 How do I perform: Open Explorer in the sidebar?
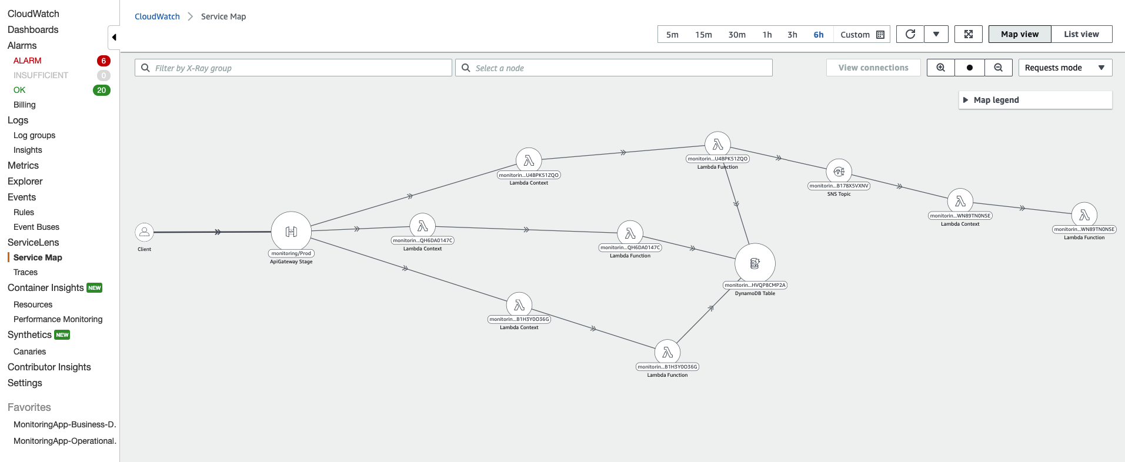pos(25,181)
